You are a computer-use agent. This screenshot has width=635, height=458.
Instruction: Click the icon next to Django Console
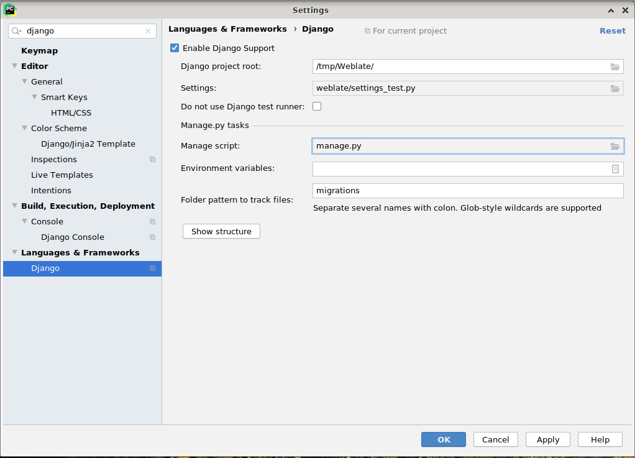(152, 237)
